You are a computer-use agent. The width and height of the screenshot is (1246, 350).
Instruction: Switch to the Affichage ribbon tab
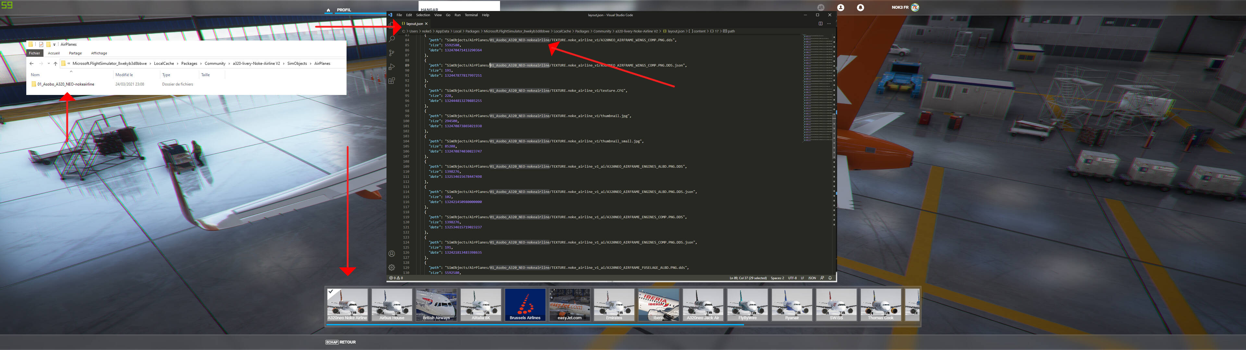[x=99, y=53]
